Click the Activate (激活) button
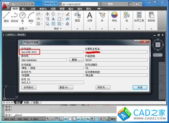The height and width of the screenshot is (123, 169). [66, 88]
